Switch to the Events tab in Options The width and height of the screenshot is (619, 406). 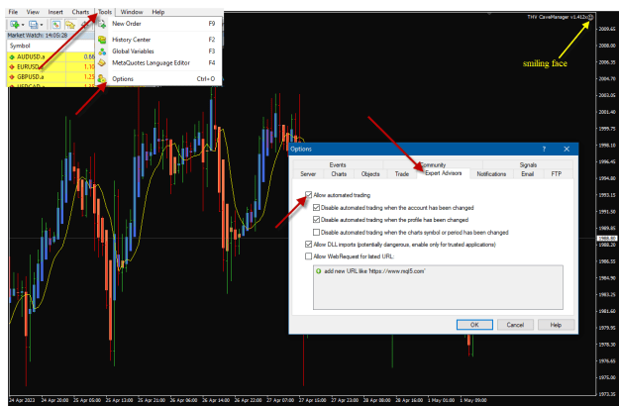tap(338, 165)
